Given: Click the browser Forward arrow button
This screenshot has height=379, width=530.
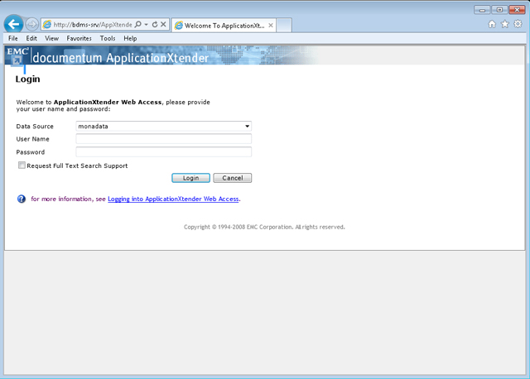Looking at the screenshot, I should [31, 24].
